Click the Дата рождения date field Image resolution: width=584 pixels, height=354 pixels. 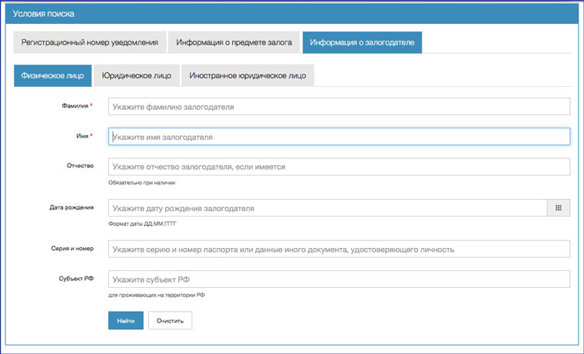pyautogui.click(x=327, y=207)
